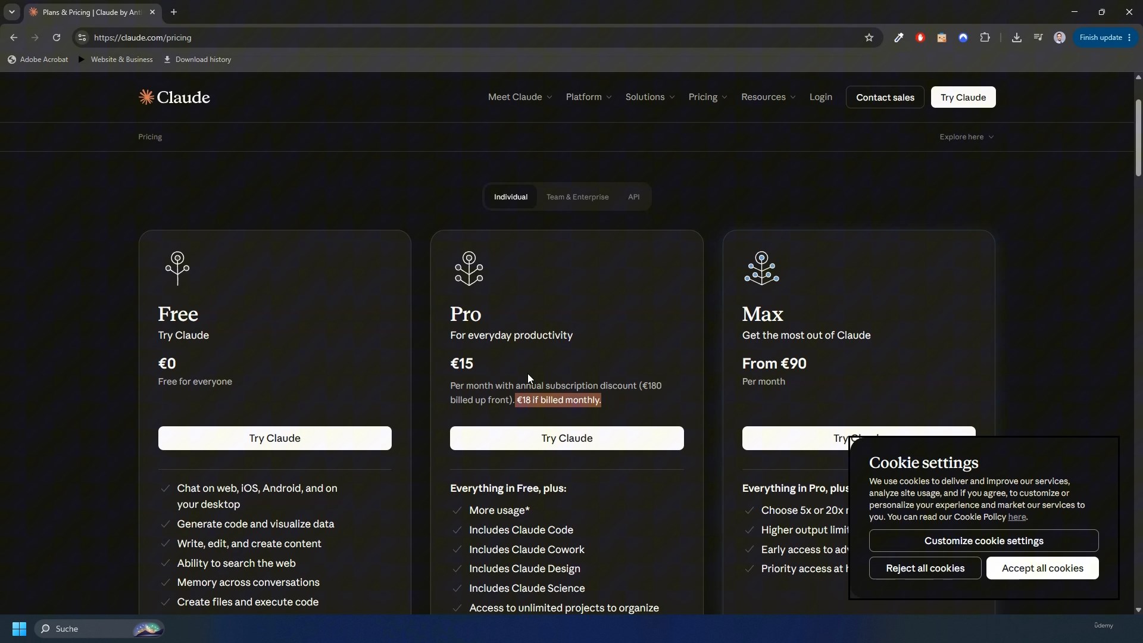
Task: Open the Windows Start menu
Action: [x=19, y=629]
